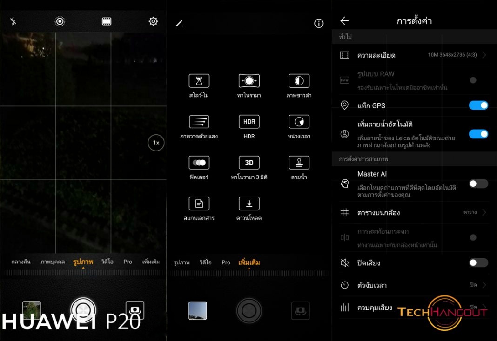Select รูปภาพ tab in the modes screen
The image size is (497, 341).
tap(181, 262)
